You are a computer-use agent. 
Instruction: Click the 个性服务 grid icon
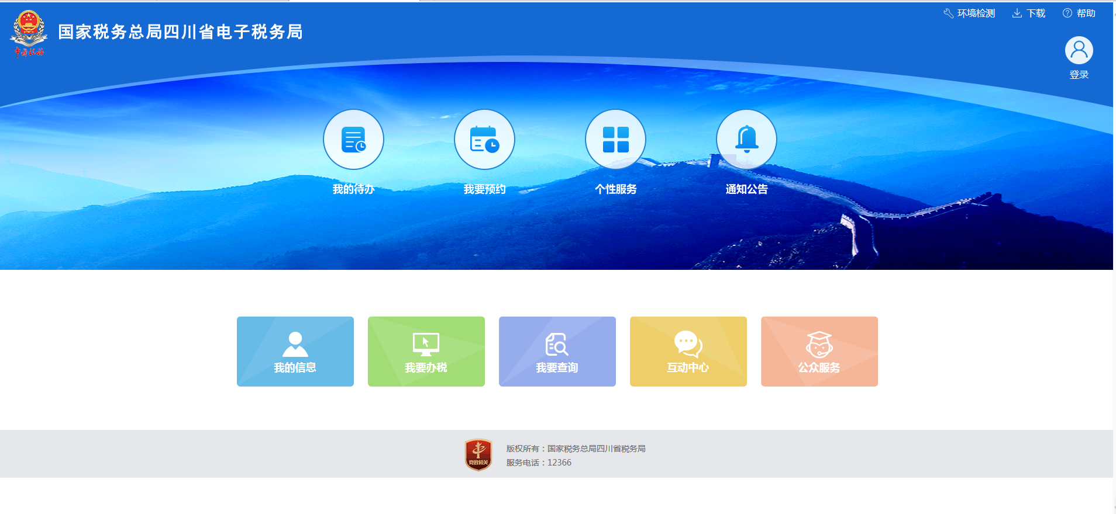615,140
